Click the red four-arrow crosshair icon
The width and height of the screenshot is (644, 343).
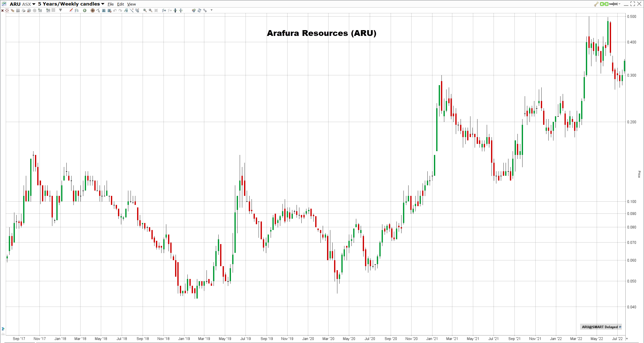click(x=7, y=11)
